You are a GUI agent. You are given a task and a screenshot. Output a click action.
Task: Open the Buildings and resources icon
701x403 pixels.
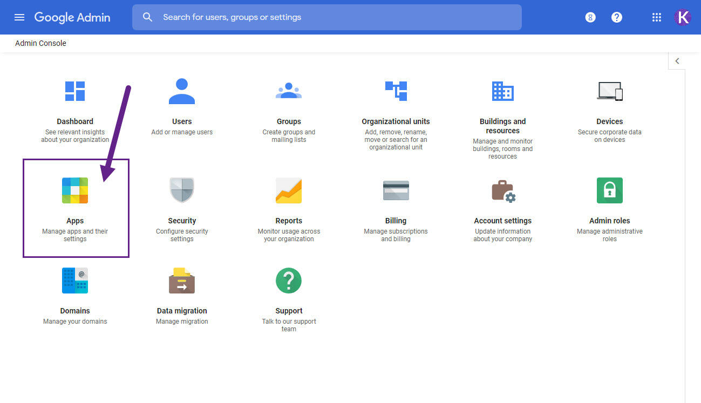[x=502, y=91]
